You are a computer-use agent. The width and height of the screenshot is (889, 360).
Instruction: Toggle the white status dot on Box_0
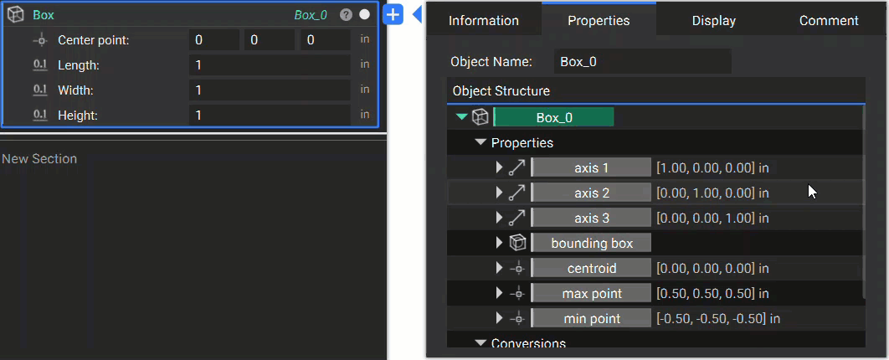[365, 15]
